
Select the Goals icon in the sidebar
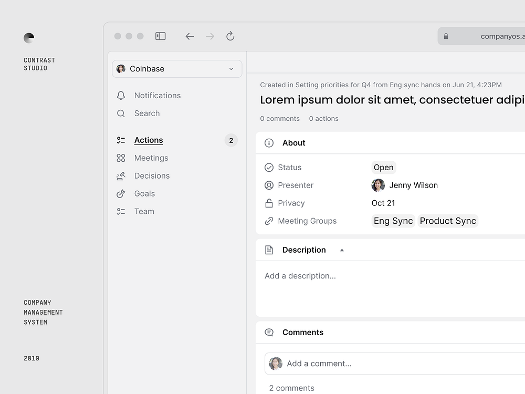point(121,193)
